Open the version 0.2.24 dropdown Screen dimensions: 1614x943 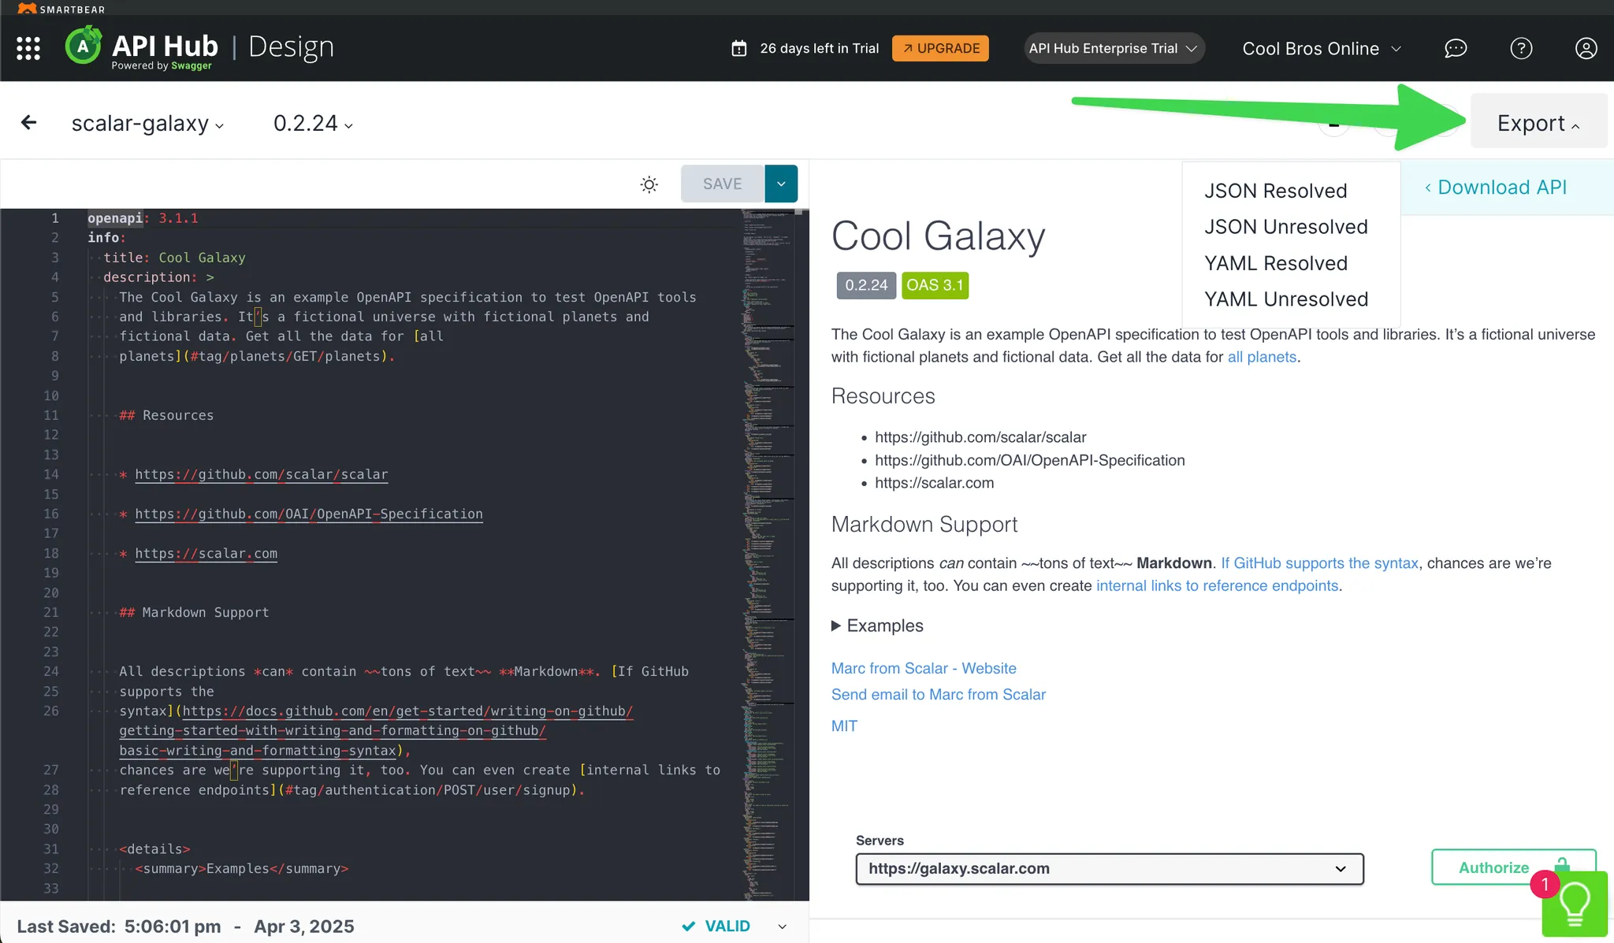pyautogui.click(x=311, y=123)
